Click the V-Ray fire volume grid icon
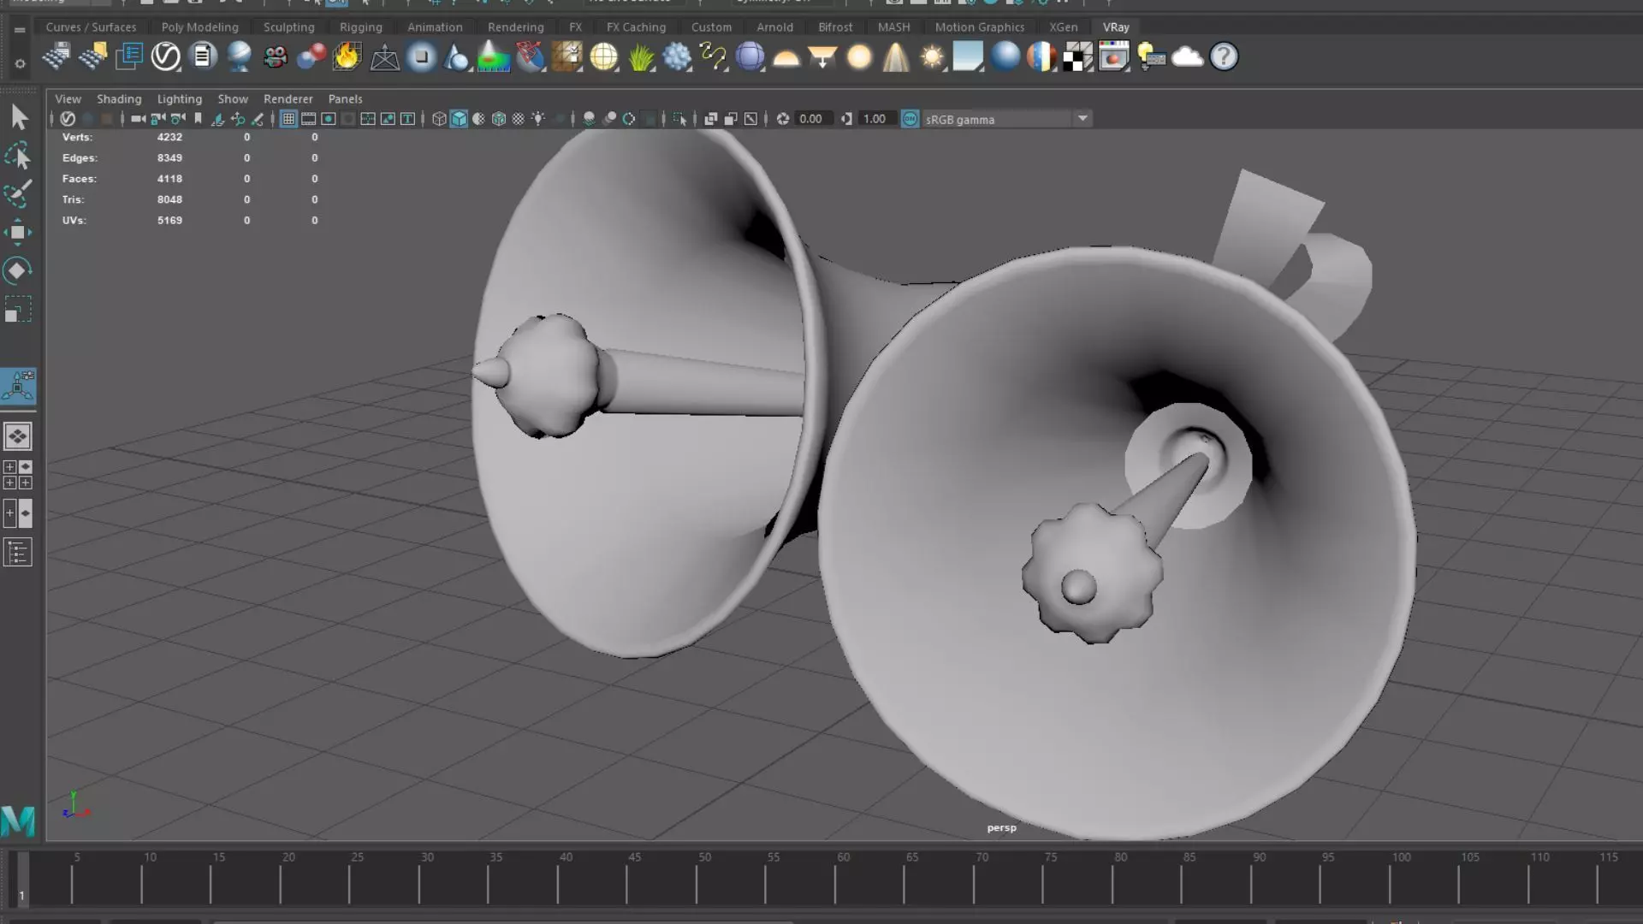1643x924 pixels. click(x=347, y=57)
